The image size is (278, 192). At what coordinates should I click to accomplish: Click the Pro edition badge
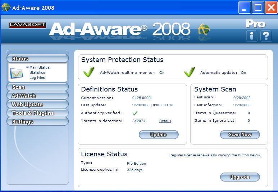pyautogui.click(x=256, y=24)
